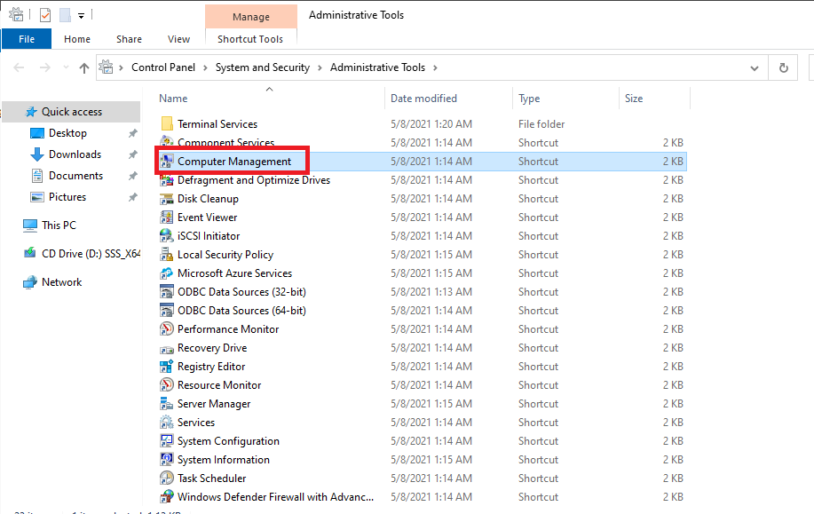Go forward with the Forward arrow
Screen dimensions: 814x514
pyautogui.click(x=45, y=67)
